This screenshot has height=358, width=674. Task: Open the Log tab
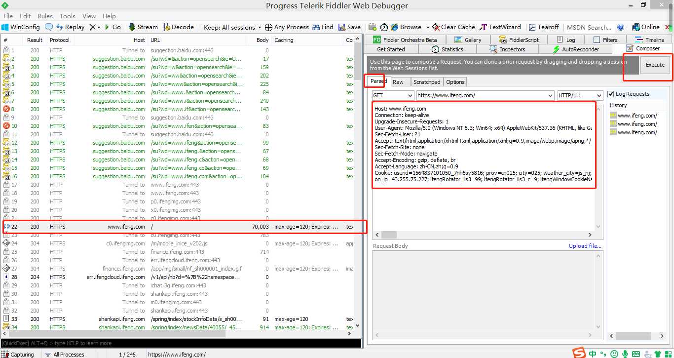tap(565, 40)
